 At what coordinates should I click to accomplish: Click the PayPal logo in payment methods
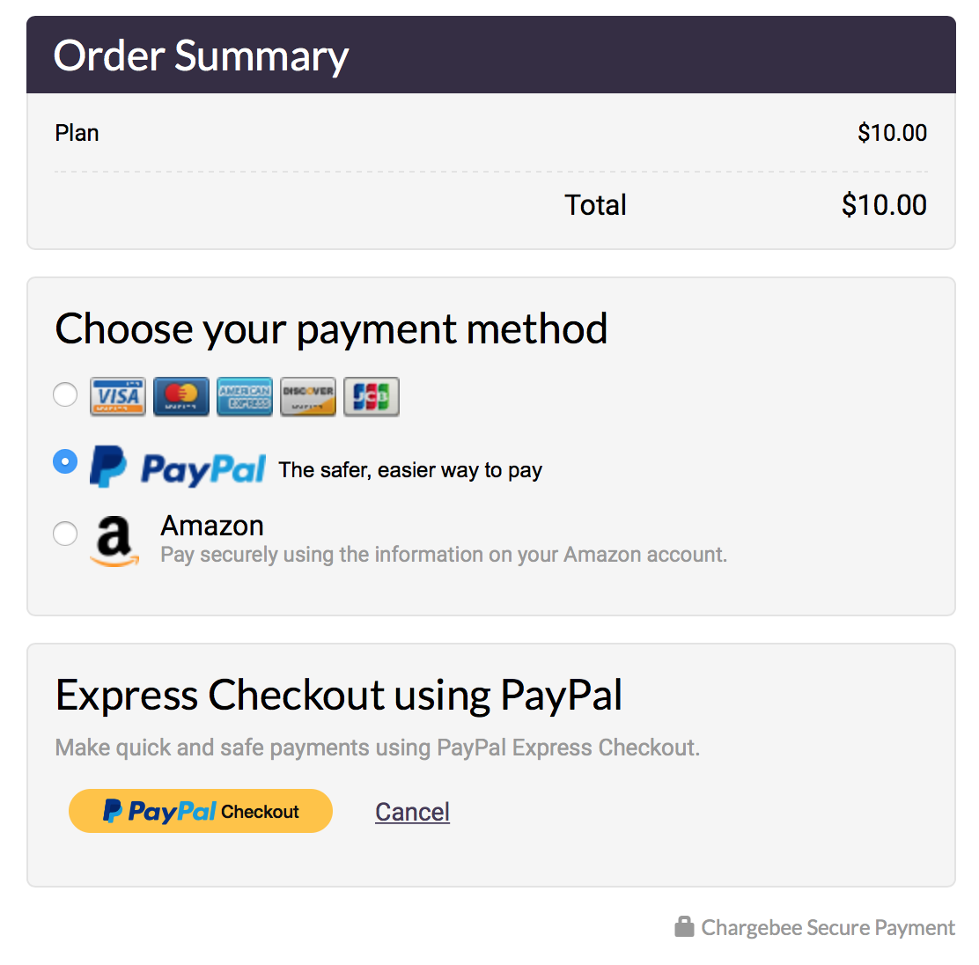[179, 468]
